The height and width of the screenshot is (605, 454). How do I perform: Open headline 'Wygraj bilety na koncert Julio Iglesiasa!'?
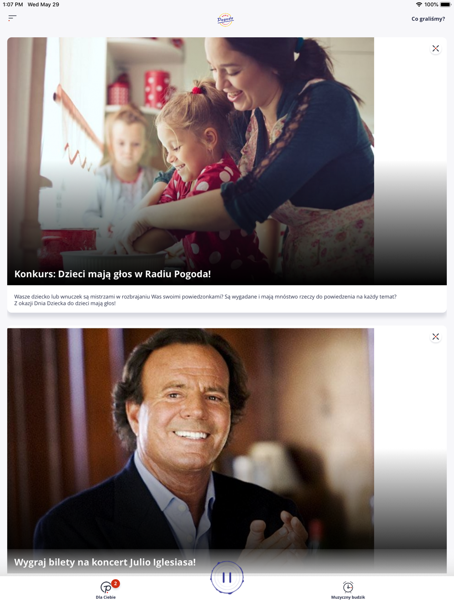tap(105, 562)
